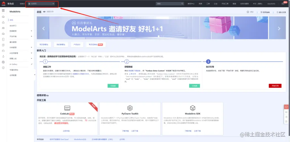Click the 我的套餐包 button
290x142 pixels.
click(x=61, y=44)
